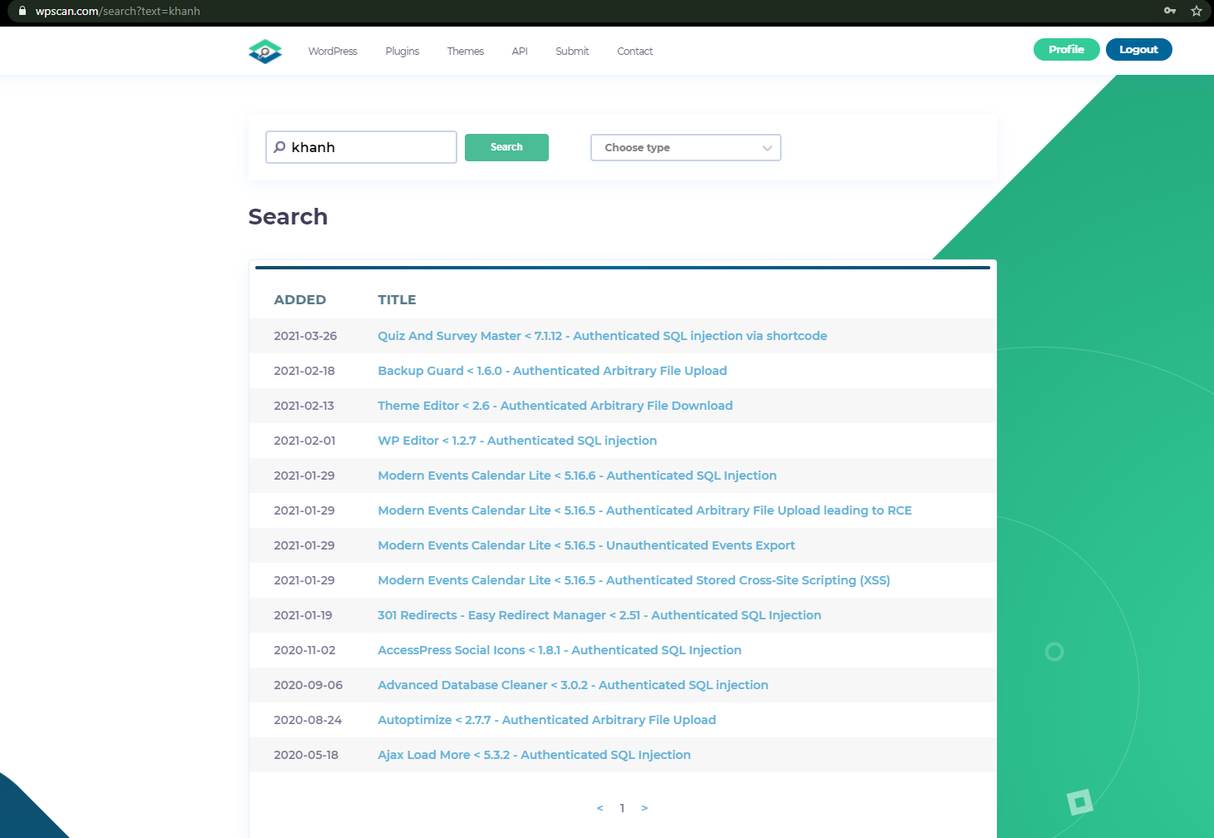Image resolution: width=1214 pixels, height=838 pixels.
Task: Click the date 2021-03-26
Action: [305, 336]
